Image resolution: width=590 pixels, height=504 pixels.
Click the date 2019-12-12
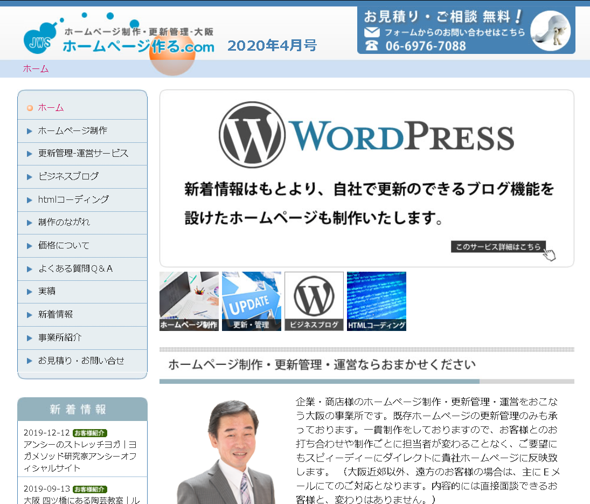click(x=47, y=433)
